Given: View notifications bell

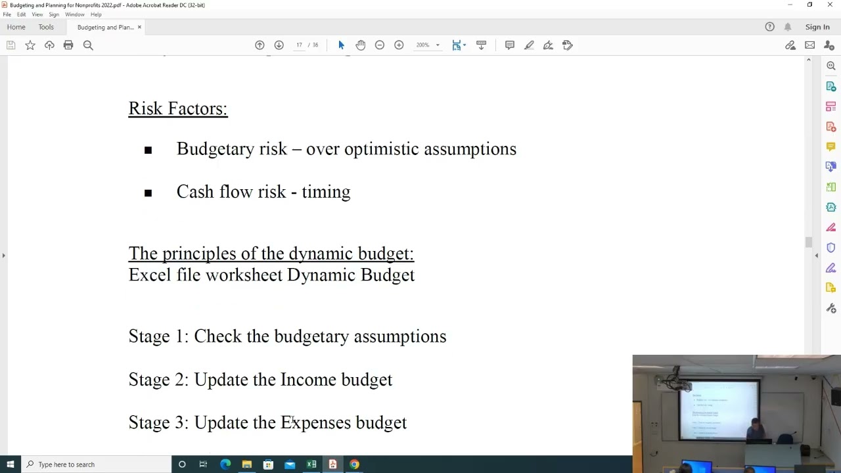Looking at the screenshot, I should 788,27.
